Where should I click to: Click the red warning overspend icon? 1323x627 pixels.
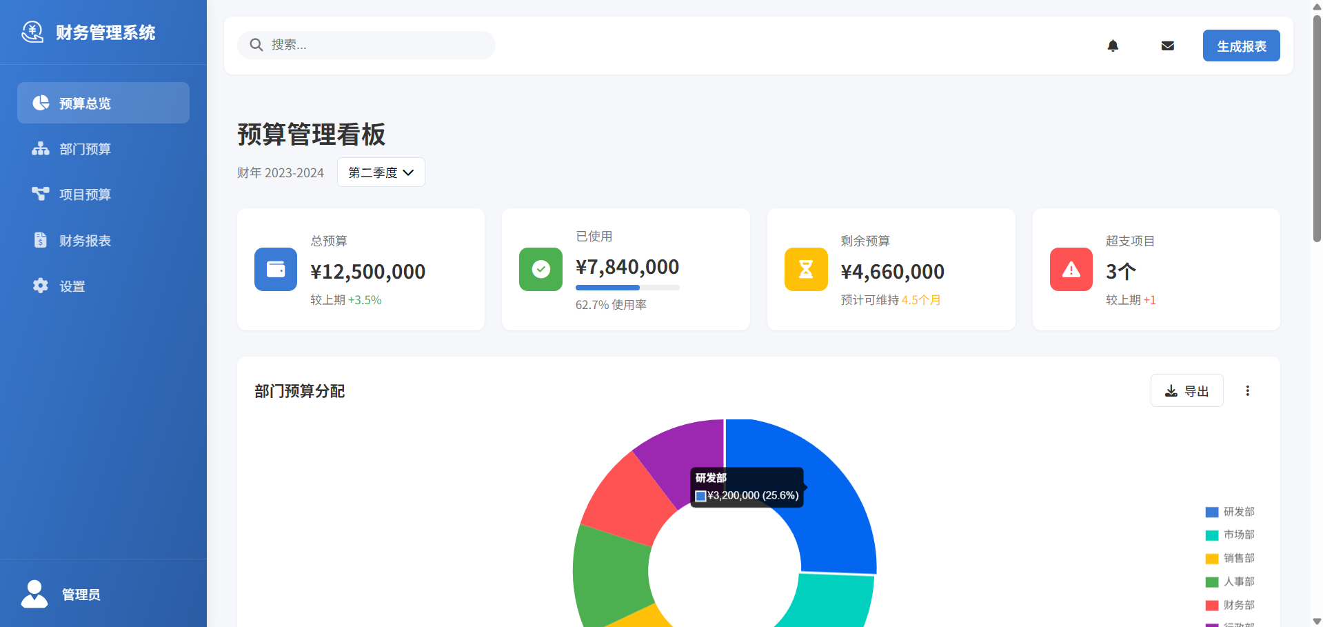1071,269
